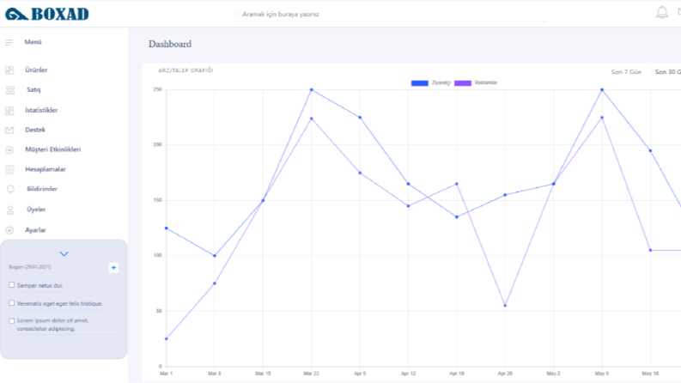Image resolution: width=681 pixels, height=383 pixels.
Task: Click the Dashboard page title
Action: pos(170,44)
